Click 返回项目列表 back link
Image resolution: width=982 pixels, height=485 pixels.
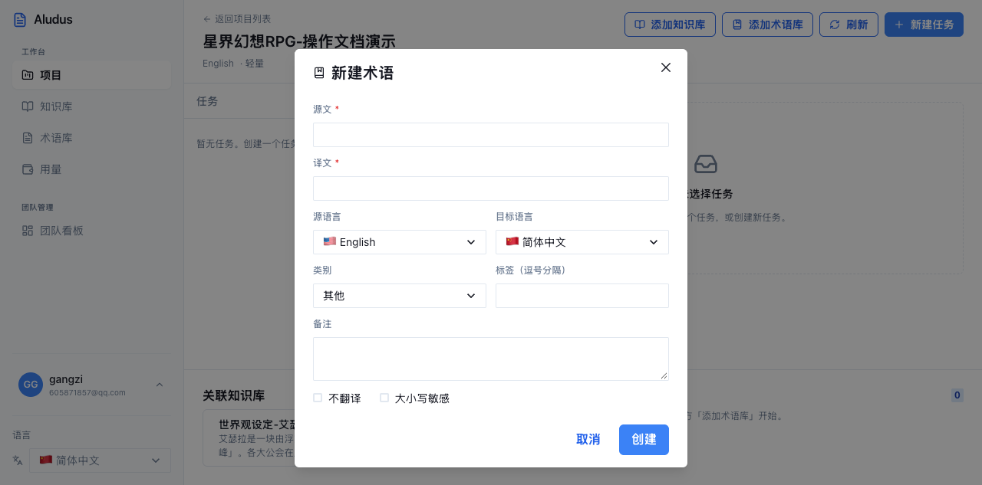click(x=237, y=19)
